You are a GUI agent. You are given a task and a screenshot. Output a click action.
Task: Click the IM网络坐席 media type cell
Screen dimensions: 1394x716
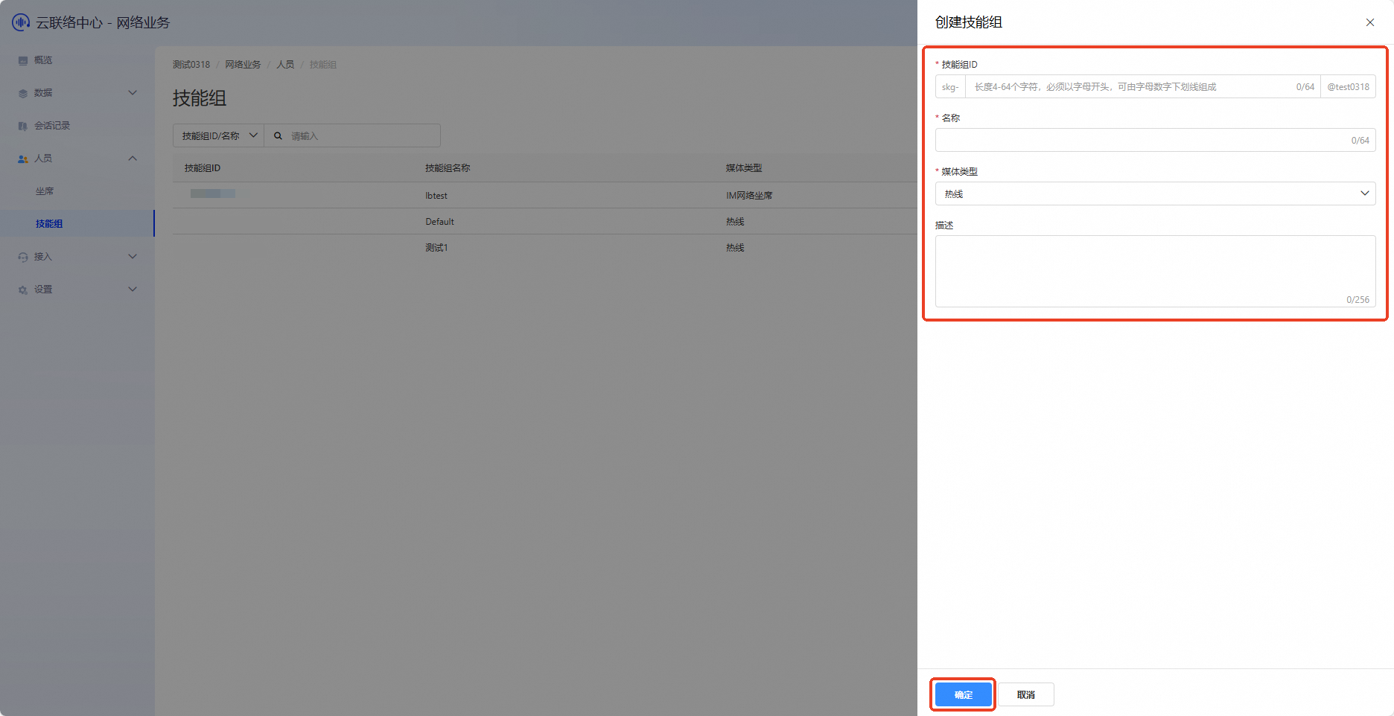tap(749, 196)
